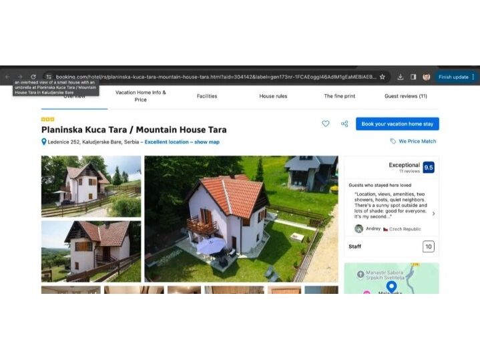Save property with the heart icon

(326, 124)
